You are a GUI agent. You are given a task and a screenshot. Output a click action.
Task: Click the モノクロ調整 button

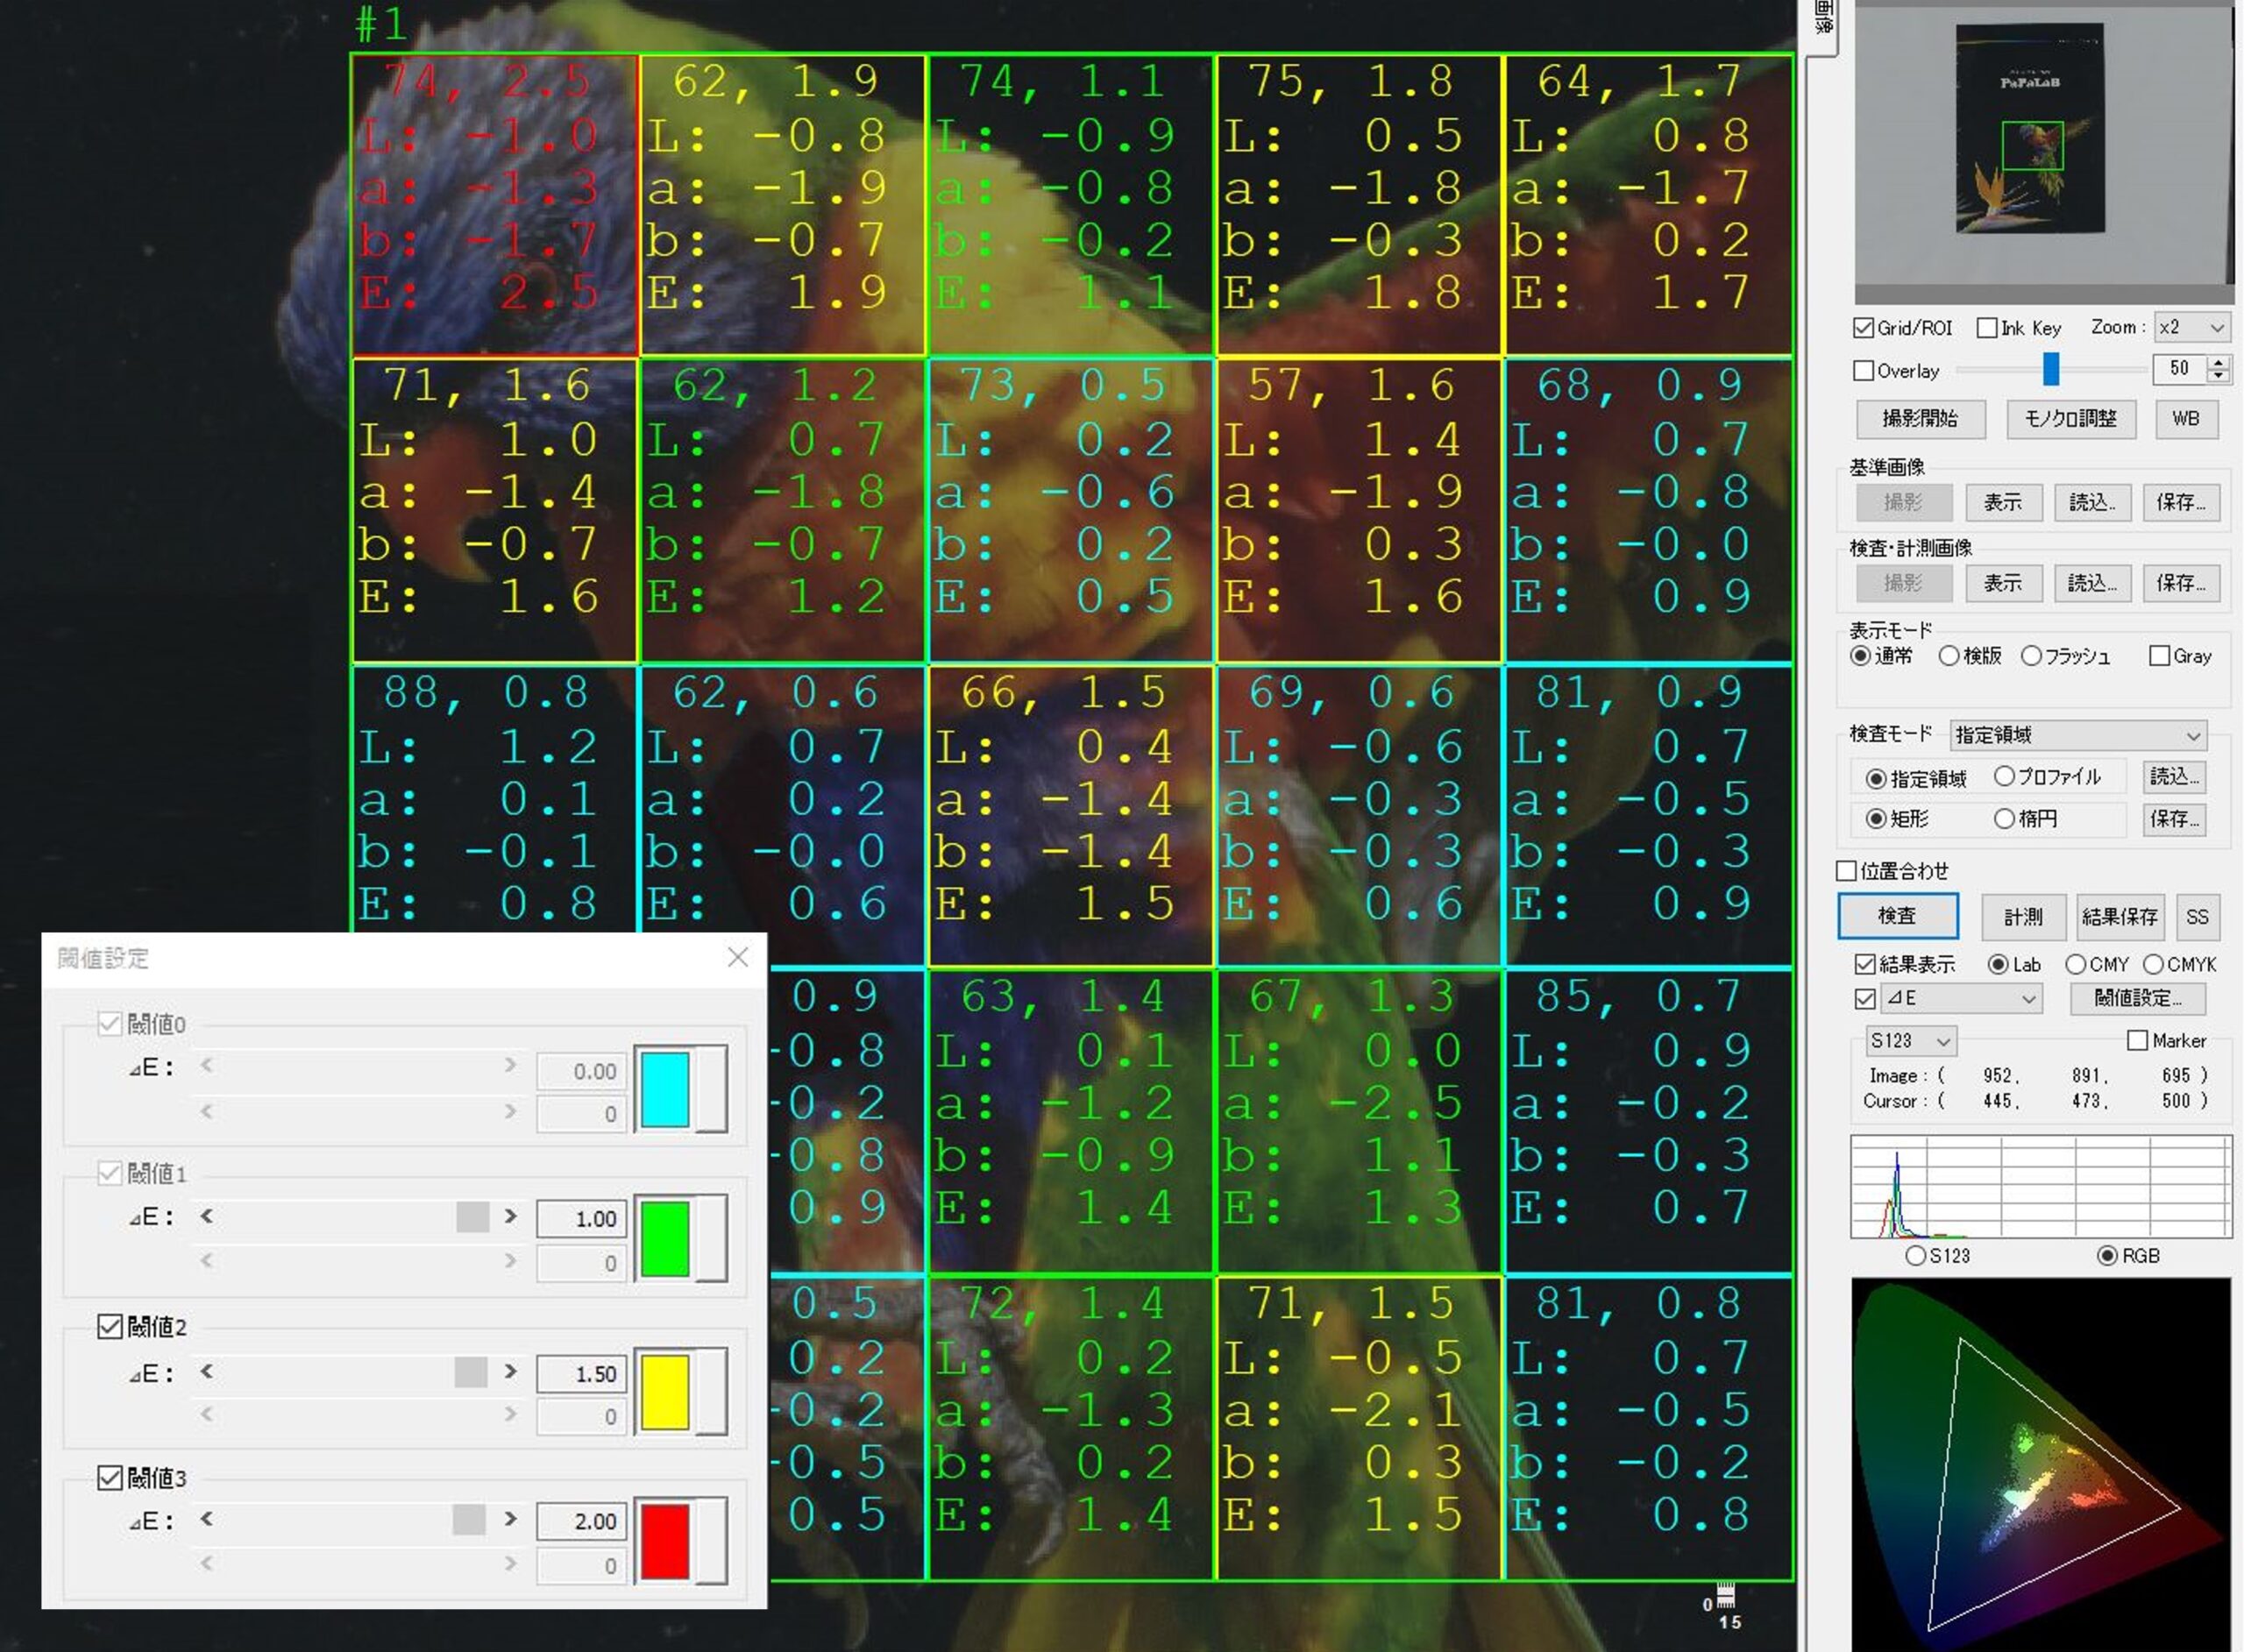[x=2071, y=419]
